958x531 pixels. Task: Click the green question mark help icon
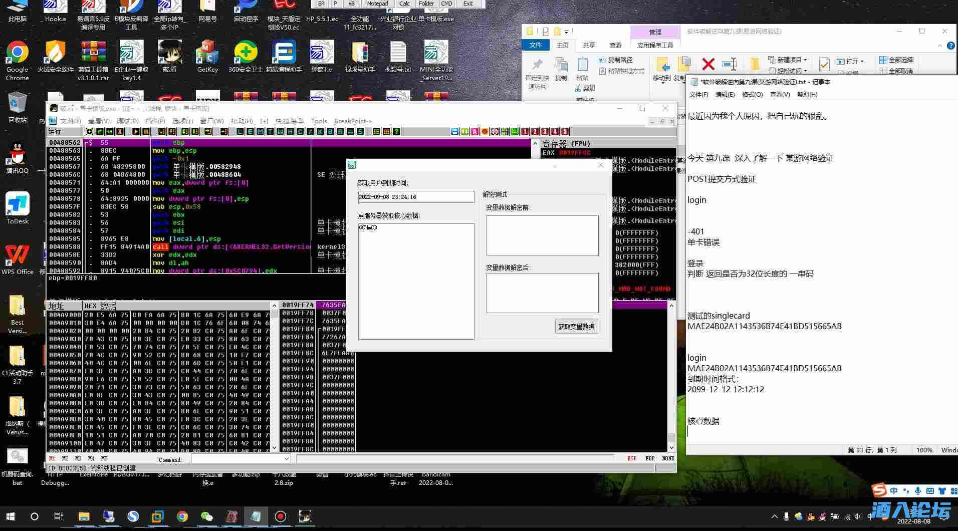[396, 132]
